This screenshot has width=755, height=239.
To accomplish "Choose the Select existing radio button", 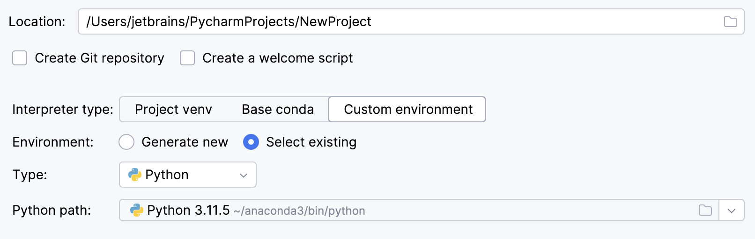I will point(251,142).
